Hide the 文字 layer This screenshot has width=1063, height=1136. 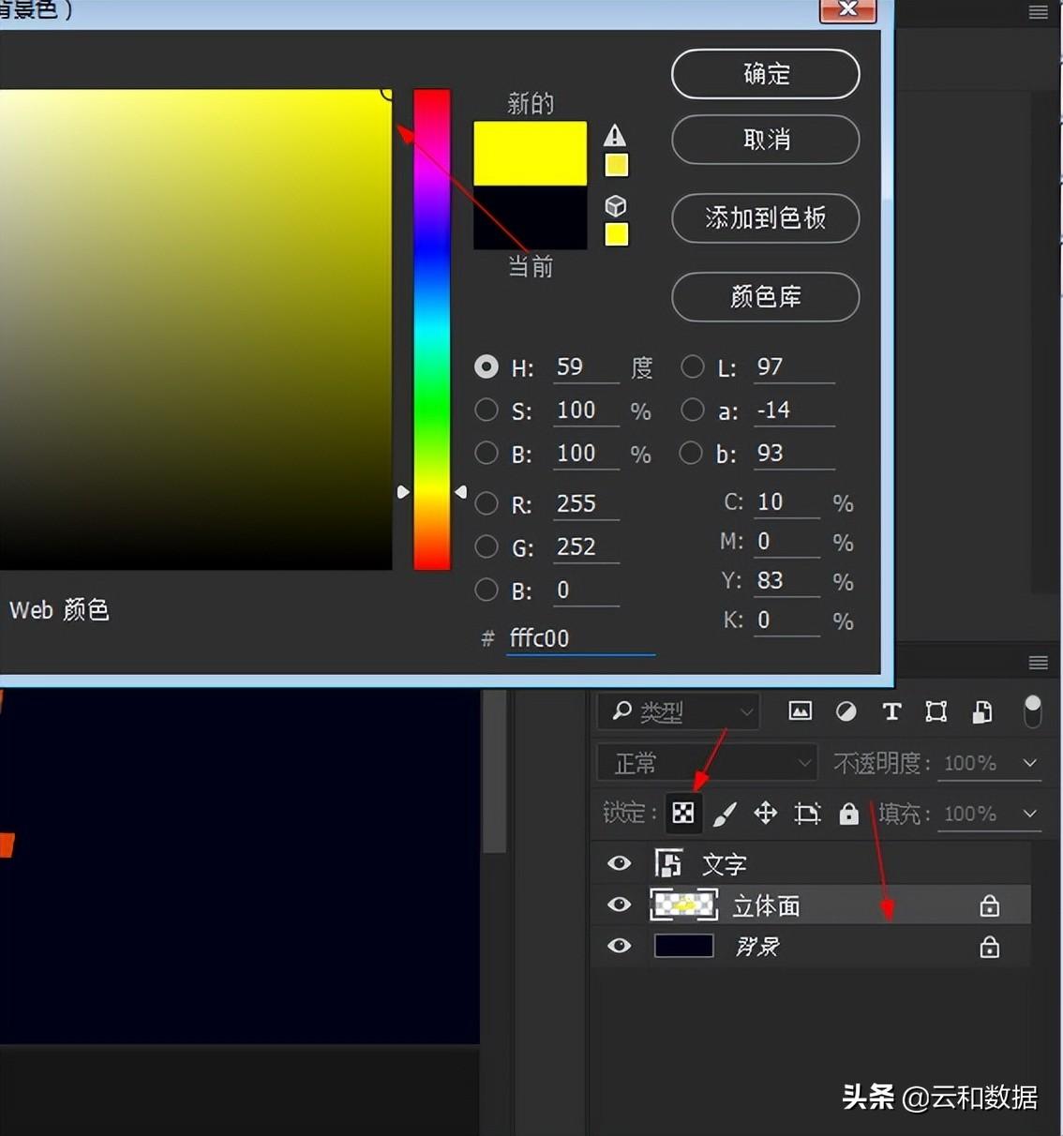click(619, 863)
